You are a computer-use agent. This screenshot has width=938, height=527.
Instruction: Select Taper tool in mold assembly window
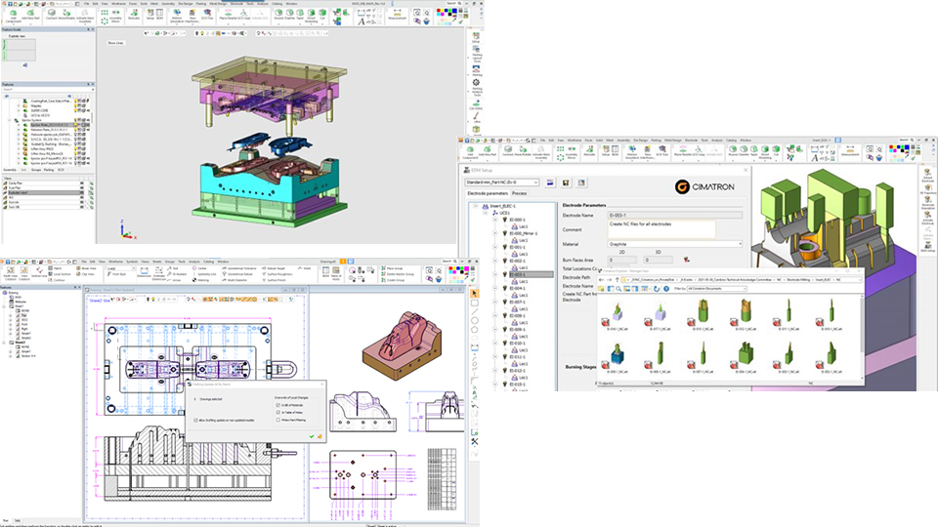coord(300,15)
